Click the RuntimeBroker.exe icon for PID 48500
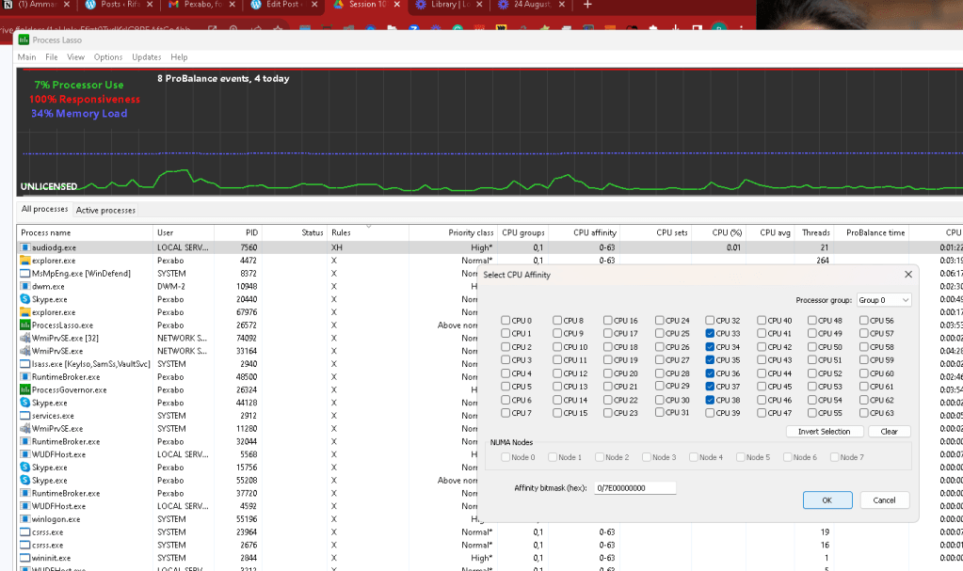963x571 pixels. (x=25, y=376)
